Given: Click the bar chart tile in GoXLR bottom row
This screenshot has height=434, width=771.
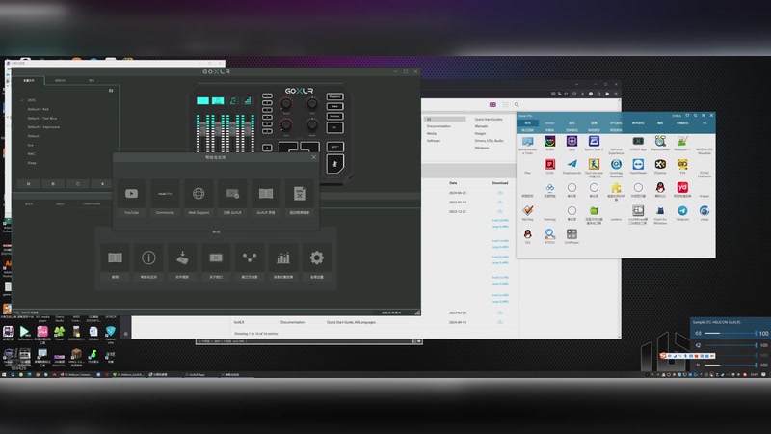Looking at the screenshot, I should (x=283, y=261).
